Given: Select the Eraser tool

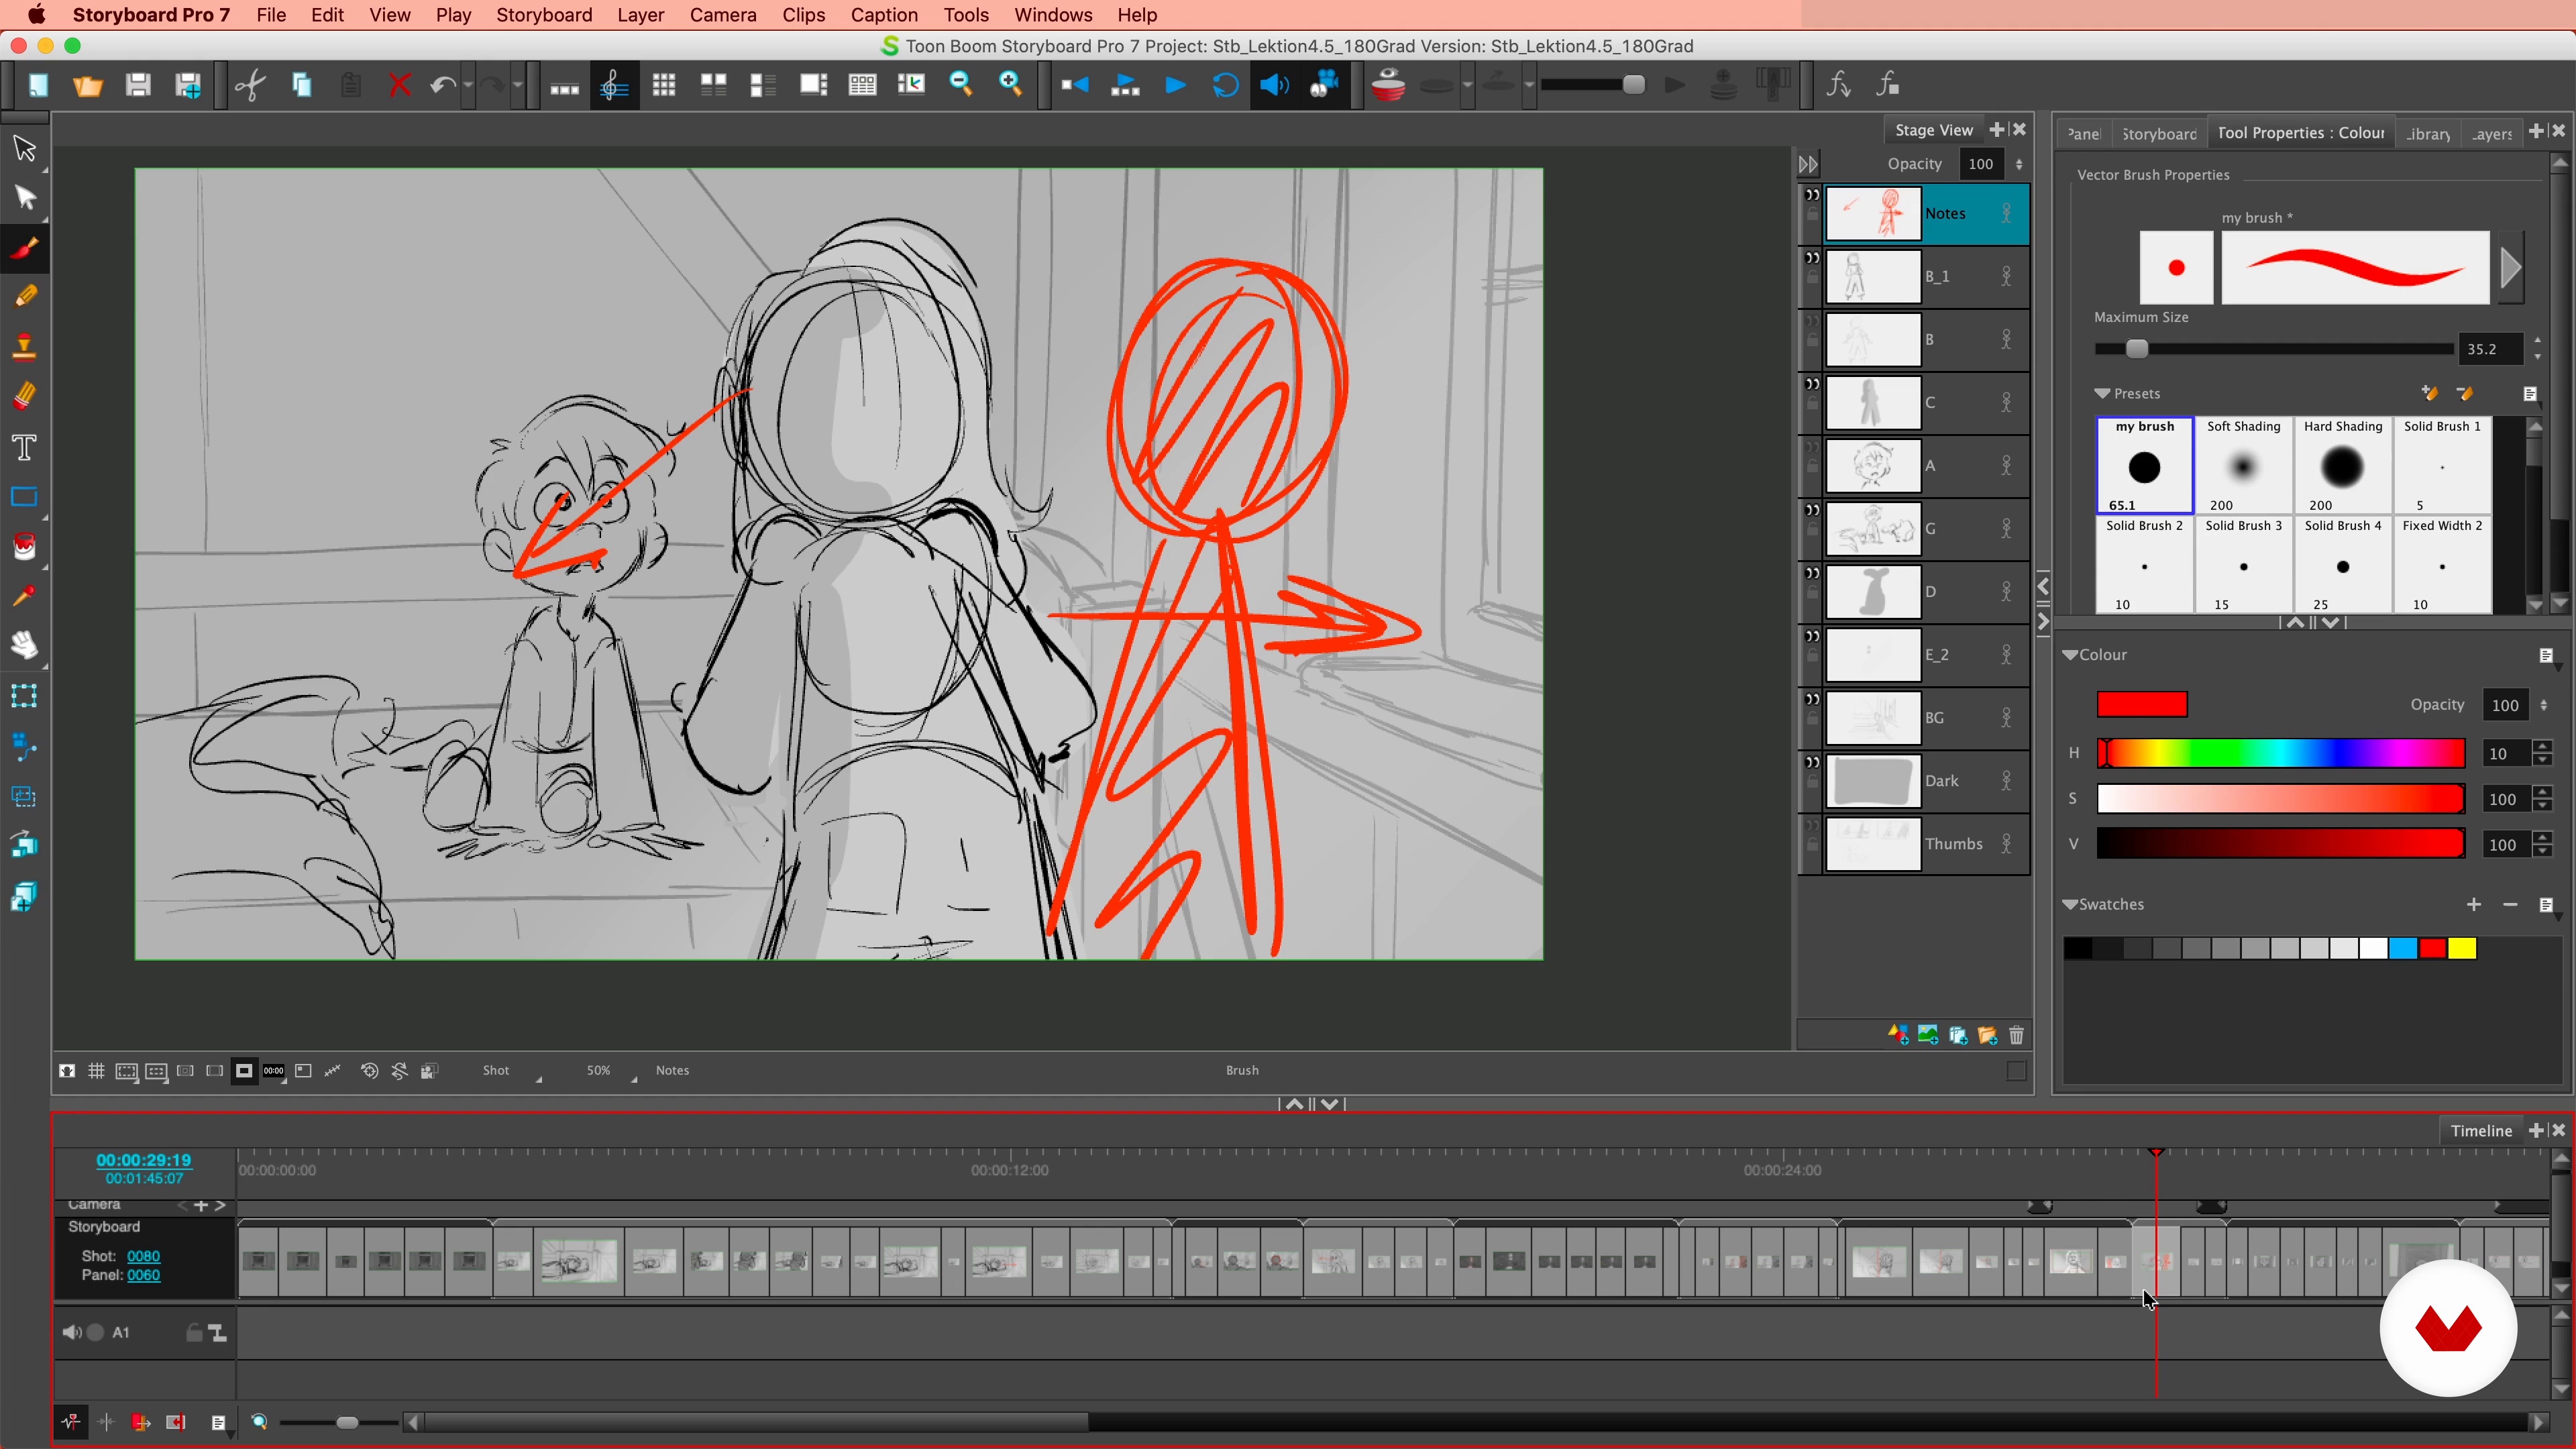Looking at the screenshot, I should pos(25,396).
